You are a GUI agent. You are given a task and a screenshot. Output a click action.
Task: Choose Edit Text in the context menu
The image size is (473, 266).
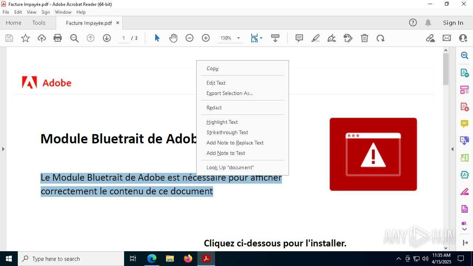(x=242, y=83)
